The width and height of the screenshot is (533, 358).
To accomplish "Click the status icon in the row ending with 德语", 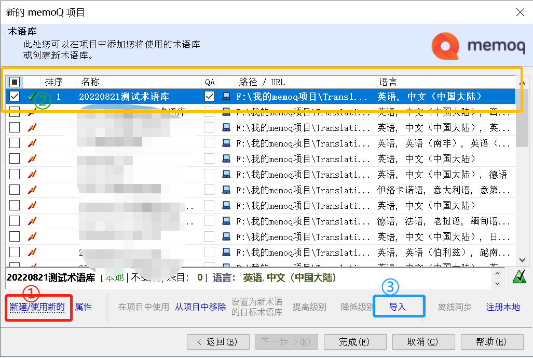I will click(32, 174).
